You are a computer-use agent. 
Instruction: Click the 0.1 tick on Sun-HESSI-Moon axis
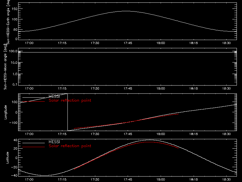[x=15, y=84]
